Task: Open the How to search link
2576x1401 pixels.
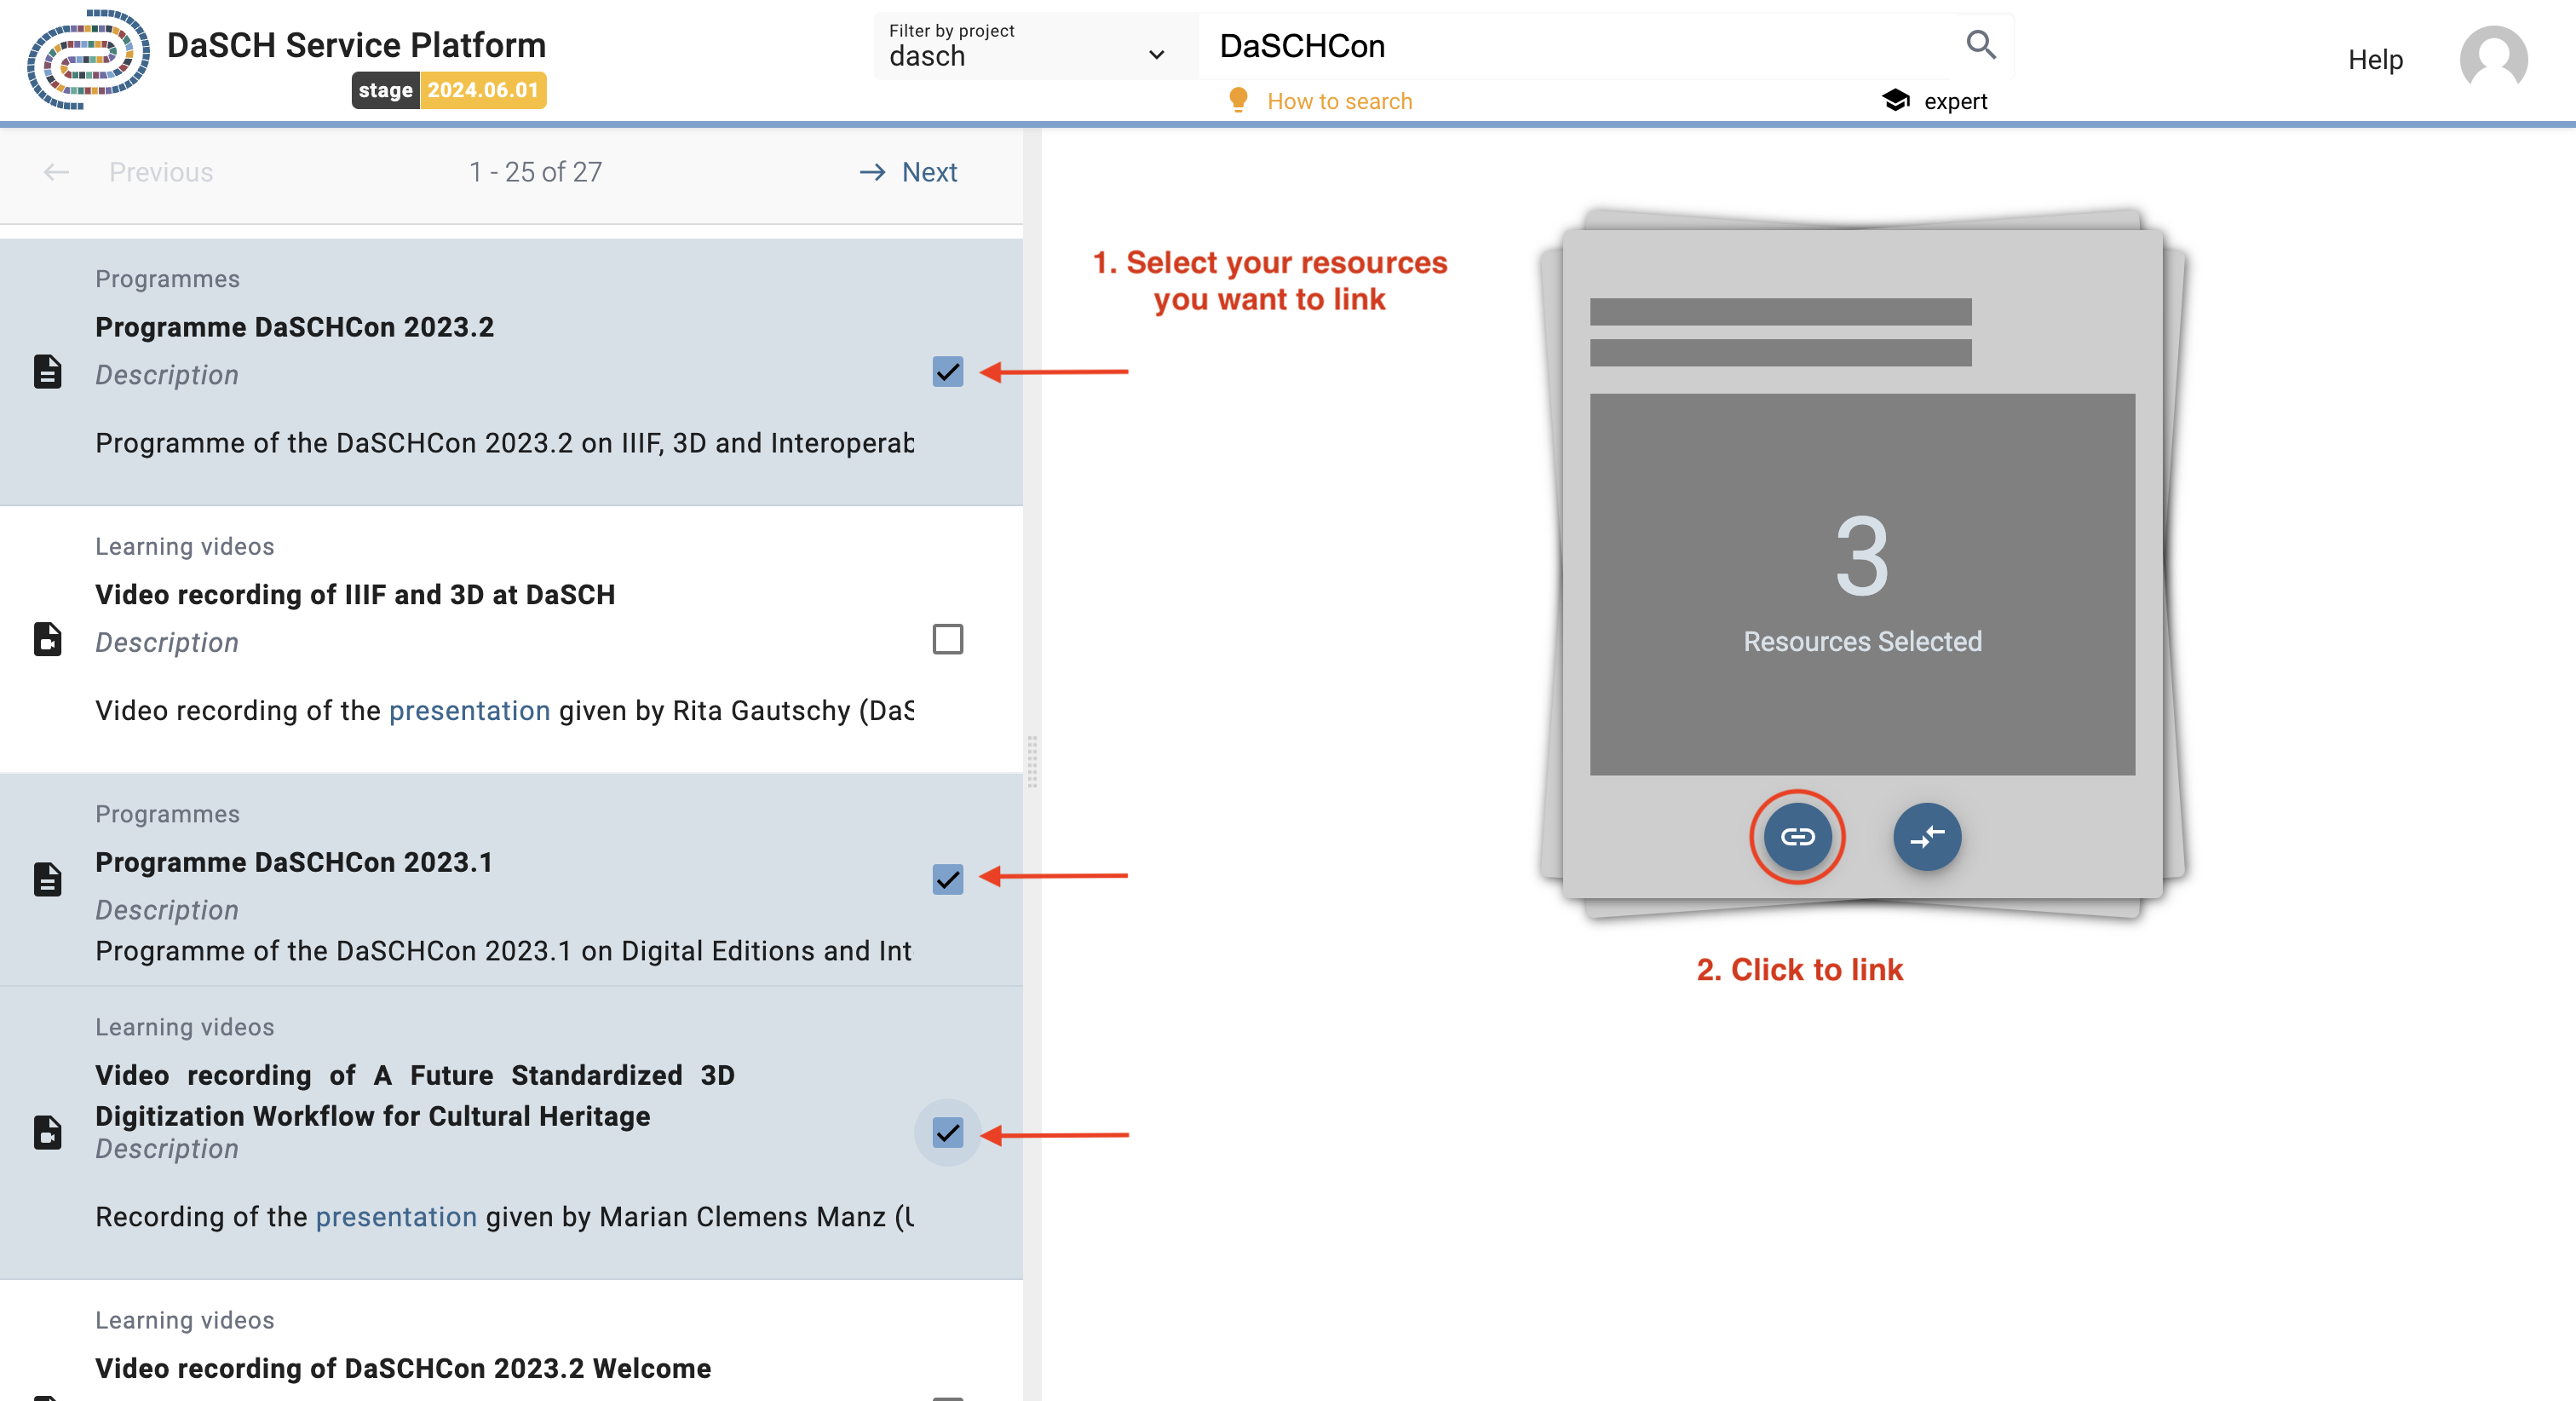Action: (x=1339, y=100)
